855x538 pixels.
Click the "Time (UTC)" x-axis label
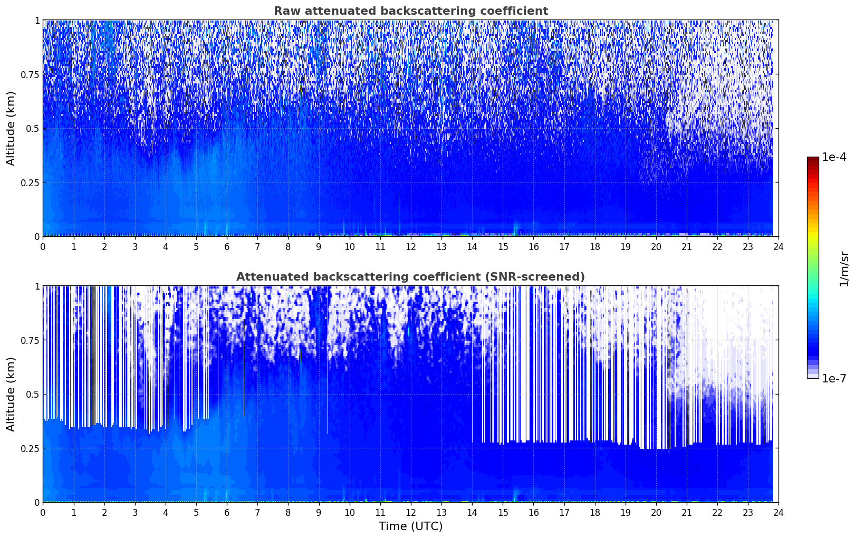[410, 526]
